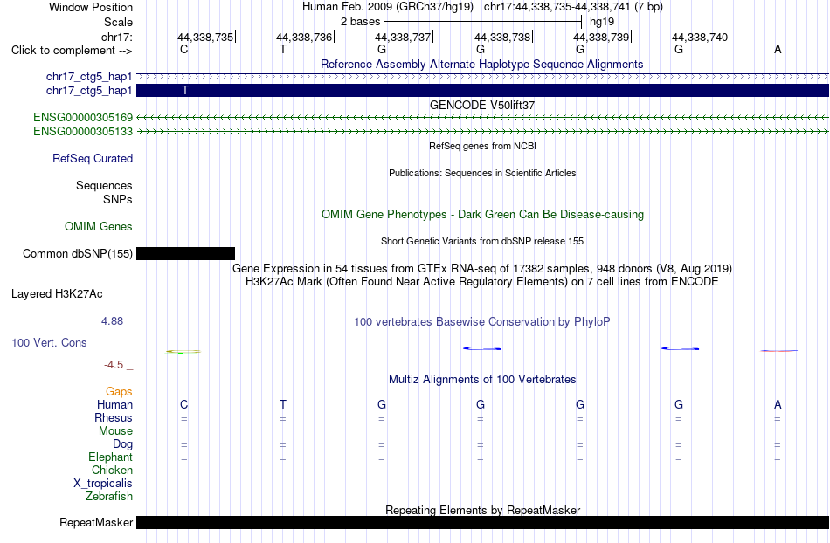Click 'Short Genetic Variants from dbSNP release 155' title

click(x=482, y=241)
